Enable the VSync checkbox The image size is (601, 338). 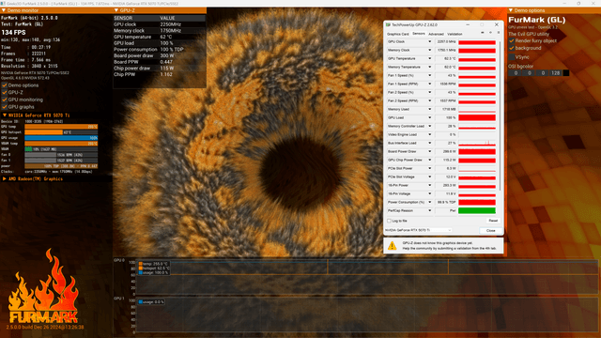point(512,56)
